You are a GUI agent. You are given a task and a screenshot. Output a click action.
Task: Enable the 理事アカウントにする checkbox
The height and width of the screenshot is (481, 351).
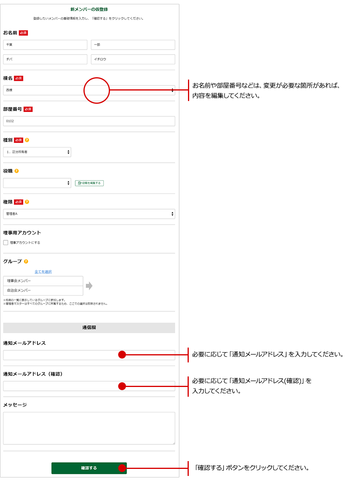pyautogui.click(x=6, y=243)
